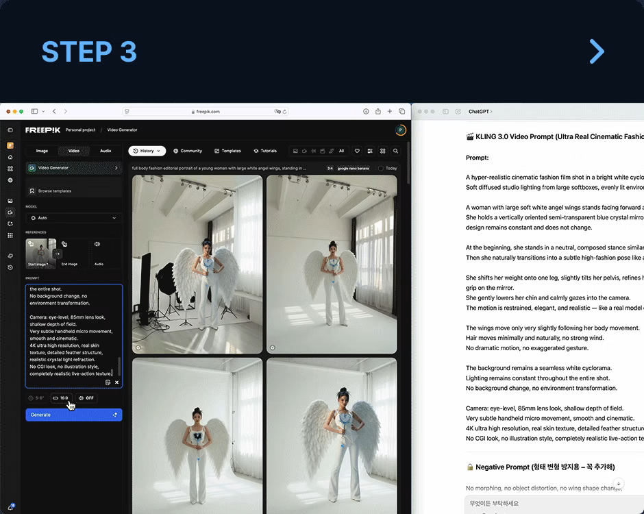The height and width of the screenshot is (514, 644).
Task: Collapse the Freepik left sidebar panel
Action: [x=10, y=130]
